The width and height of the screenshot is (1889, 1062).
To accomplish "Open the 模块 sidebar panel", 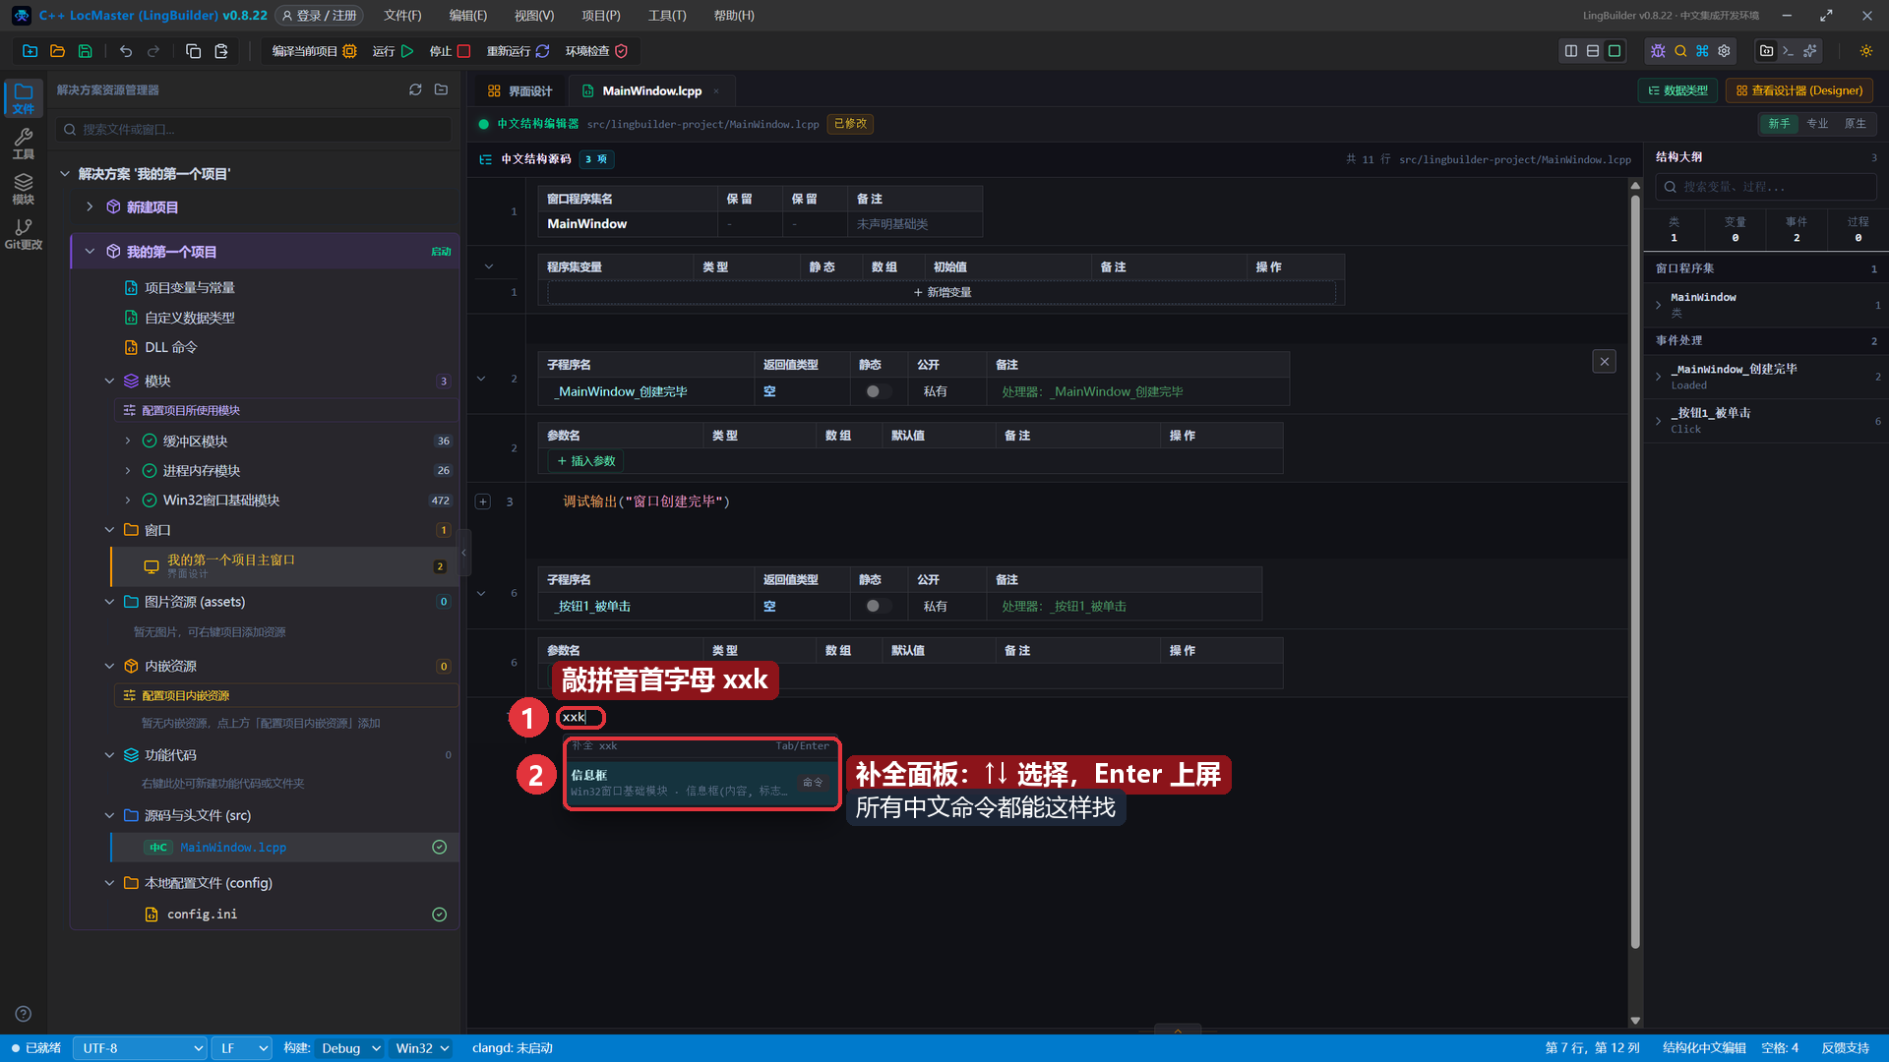I will pos(23,189).
